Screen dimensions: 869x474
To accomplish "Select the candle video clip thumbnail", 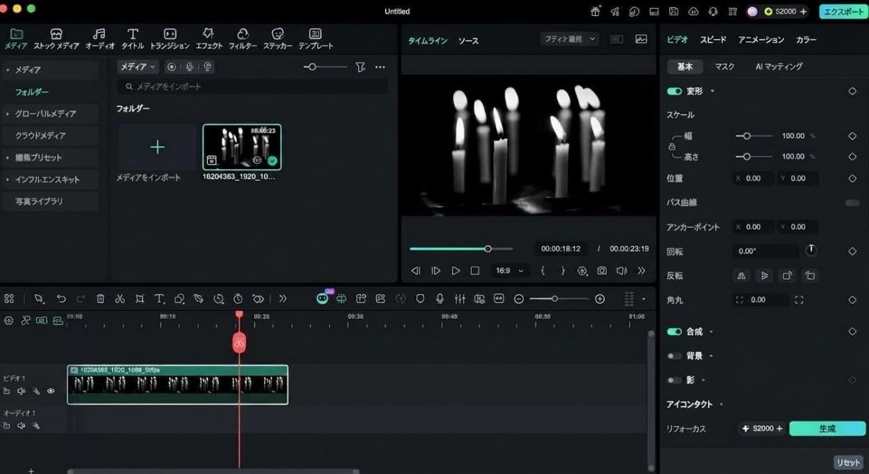I will (x=242, y=147).
